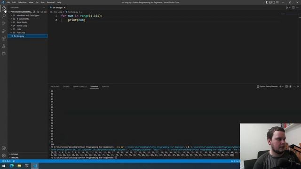This screenshot has height=169, width=301.
Task: Split the editor right
Action: [x=293, y=8]
